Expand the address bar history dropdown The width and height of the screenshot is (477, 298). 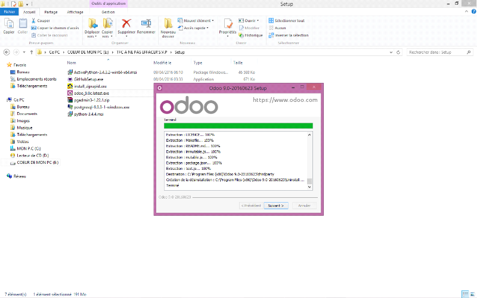[391, 52]
